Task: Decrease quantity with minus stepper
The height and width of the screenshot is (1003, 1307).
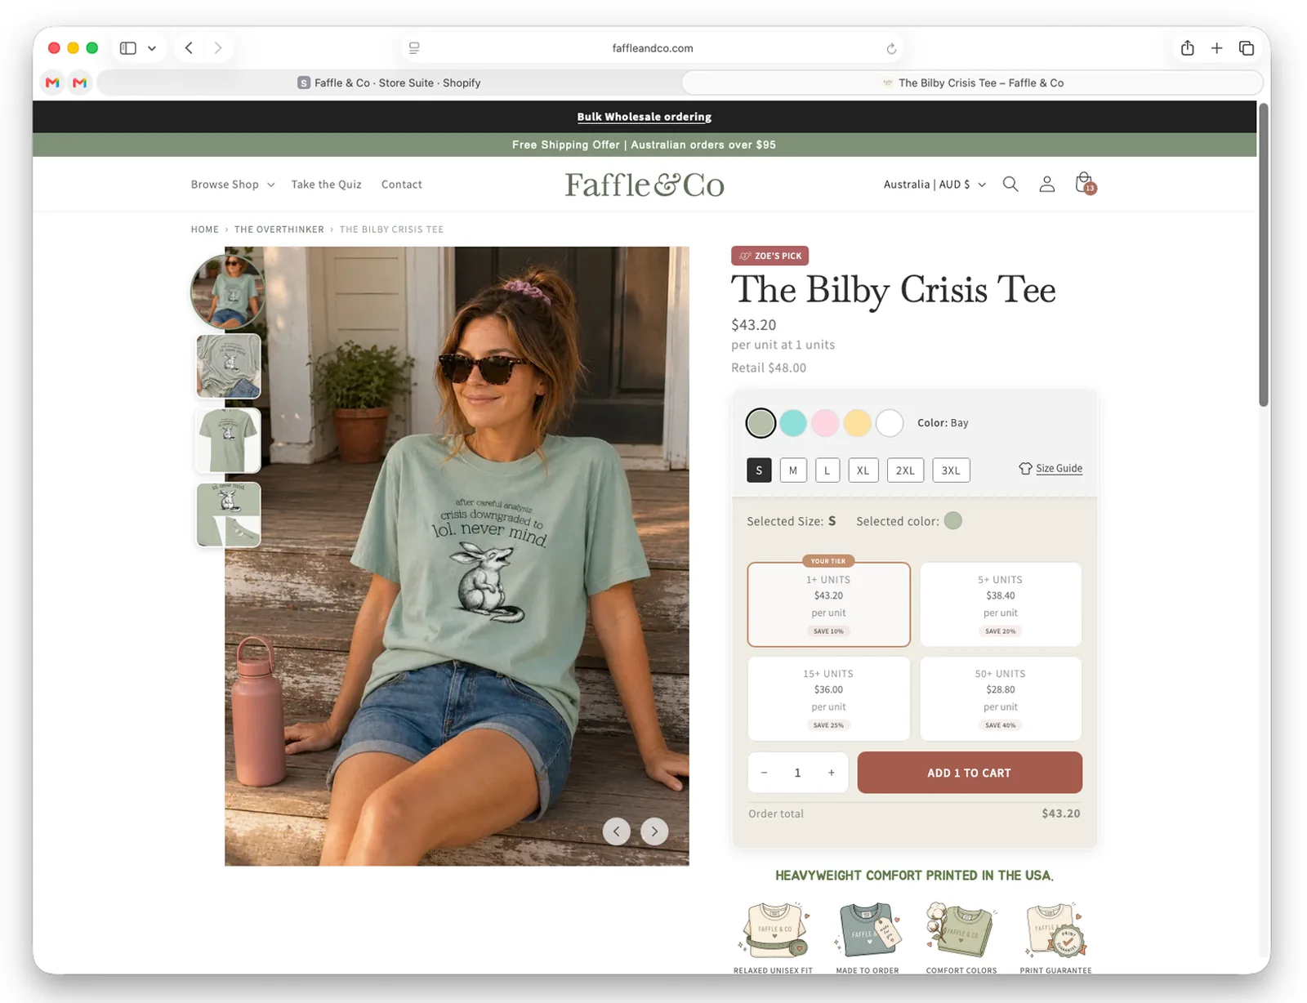Action: 764,773
